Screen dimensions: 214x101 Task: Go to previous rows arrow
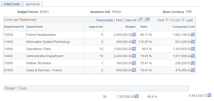point(167,19)
